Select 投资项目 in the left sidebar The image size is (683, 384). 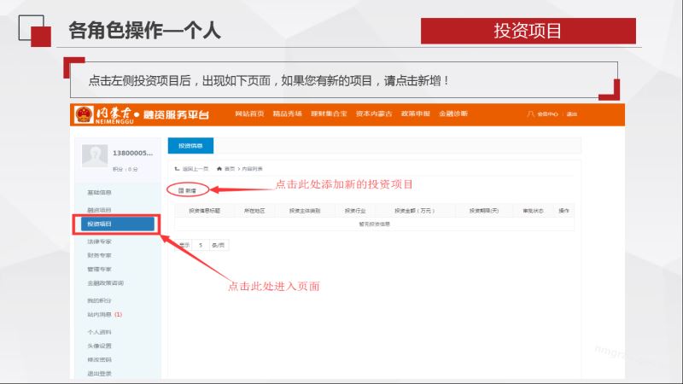[x=117, y=224]
